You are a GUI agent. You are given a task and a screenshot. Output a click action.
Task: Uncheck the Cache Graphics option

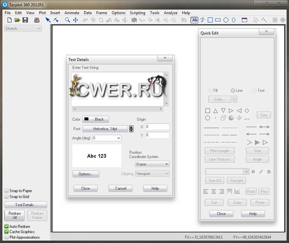7,231
